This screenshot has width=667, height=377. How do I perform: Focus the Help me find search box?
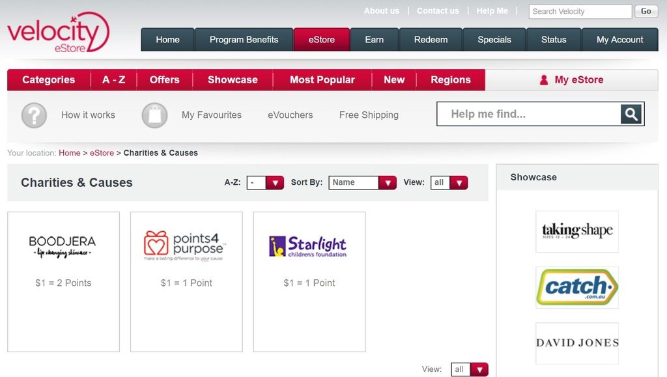pyautogui.click(x=529, y=114)
